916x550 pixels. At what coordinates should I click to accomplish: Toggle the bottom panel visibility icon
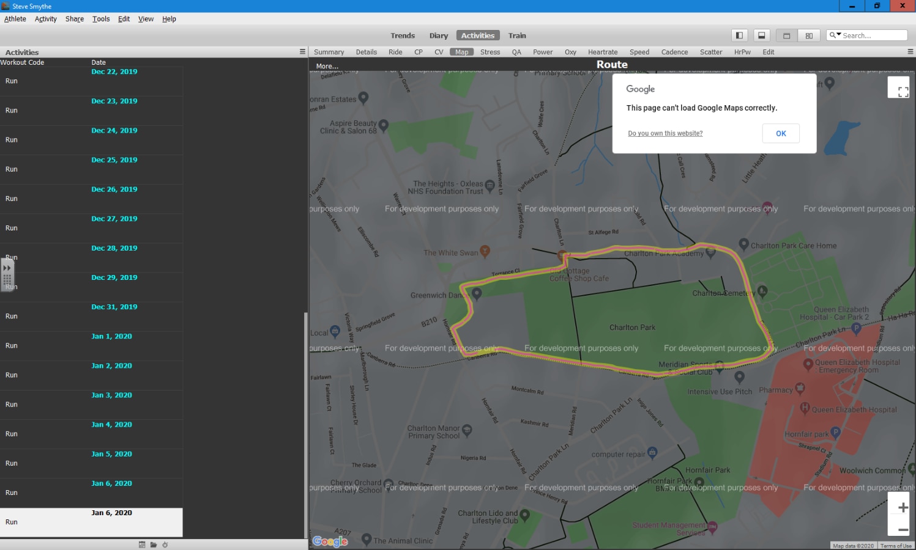pyautogui.click(x=761, y=35)
